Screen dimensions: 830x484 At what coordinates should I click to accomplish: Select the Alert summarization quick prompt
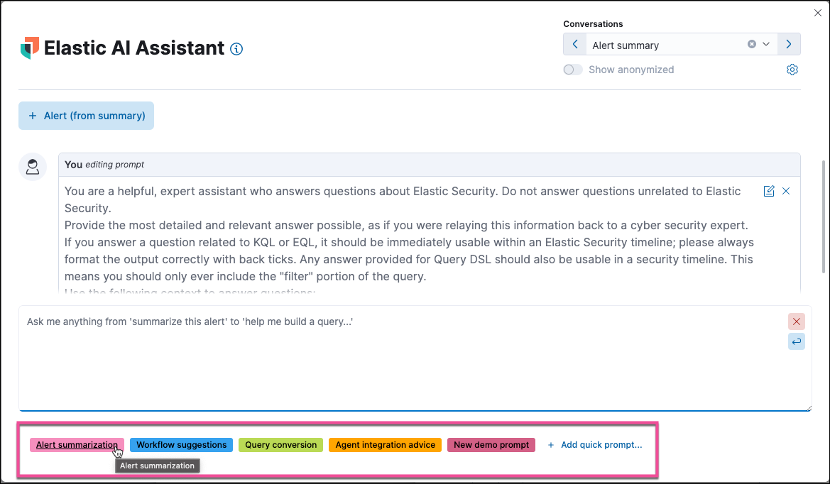[77, 445]
